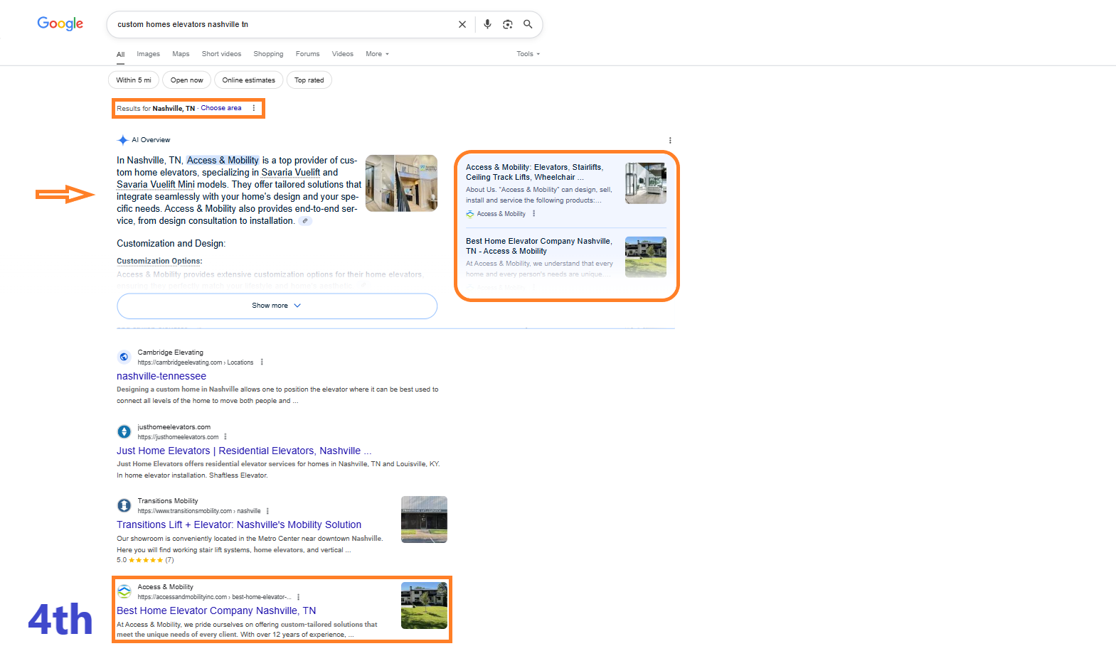Screen dimensions: 1116x651
Task: Open three-dot menu next to Choose area
Action: [254, 108]
